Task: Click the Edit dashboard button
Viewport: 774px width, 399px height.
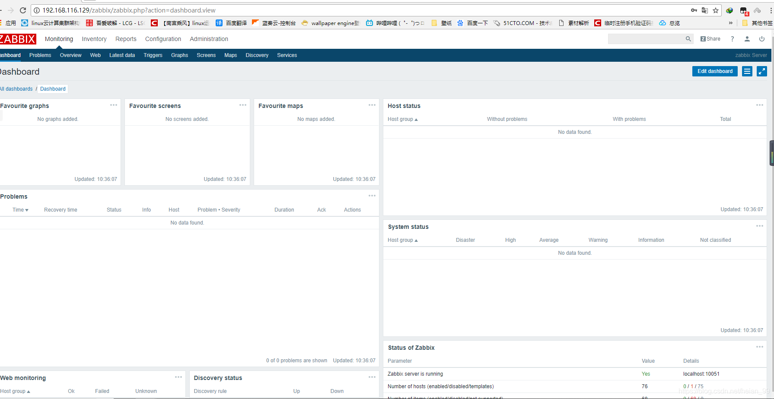Action: click(715, 71)
